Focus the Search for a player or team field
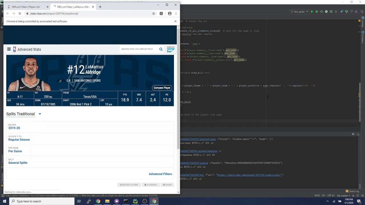This screenshot has height=205, width=365. coord(139,49)
